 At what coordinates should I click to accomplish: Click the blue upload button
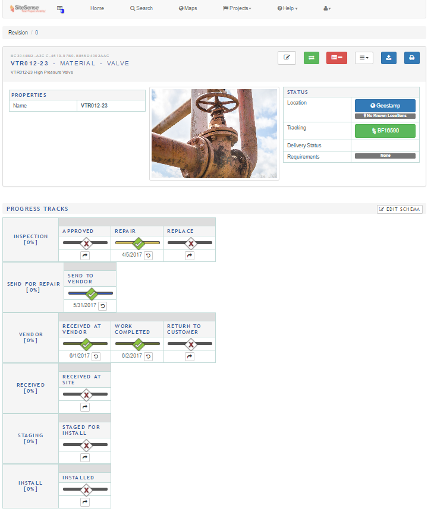389,58
